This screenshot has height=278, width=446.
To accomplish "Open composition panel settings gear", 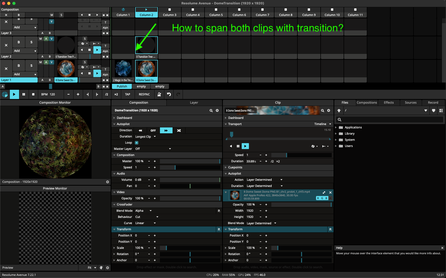I will coord(217,111).
